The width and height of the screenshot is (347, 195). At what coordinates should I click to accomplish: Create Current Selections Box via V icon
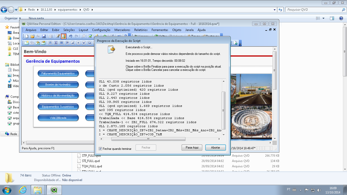coord(84,43)
